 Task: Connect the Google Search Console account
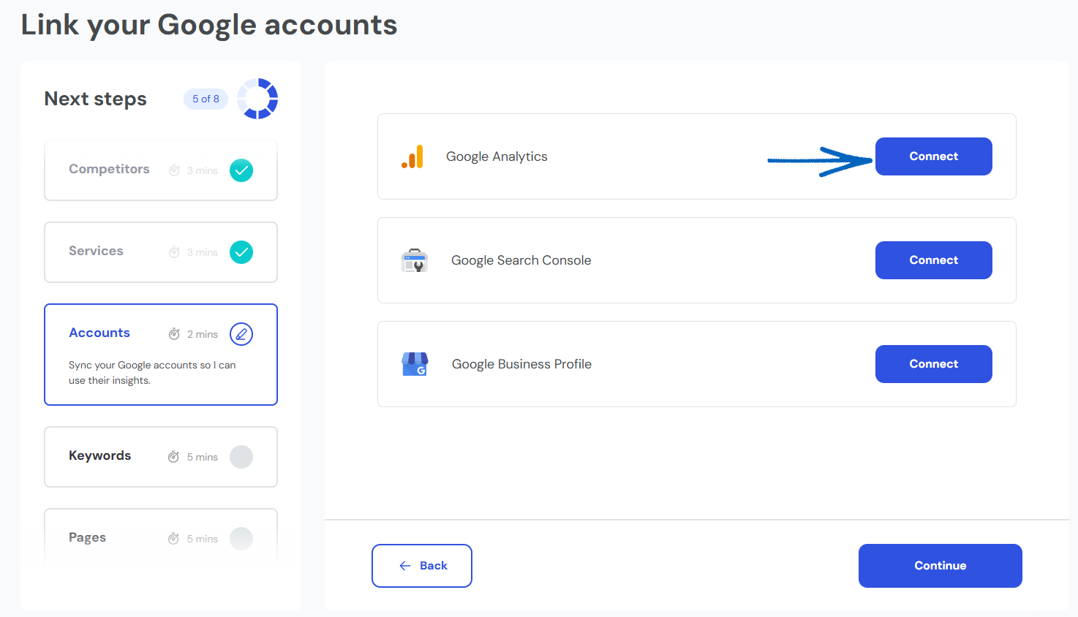coord(933,260)
